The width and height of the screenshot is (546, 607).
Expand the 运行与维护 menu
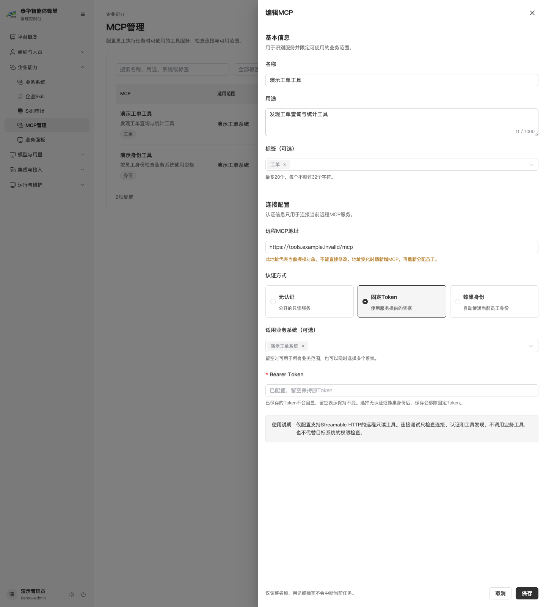pos(47,185)
